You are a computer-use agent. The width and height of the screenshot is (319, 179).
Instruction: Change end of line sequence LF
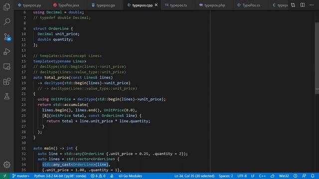(253, 176)
